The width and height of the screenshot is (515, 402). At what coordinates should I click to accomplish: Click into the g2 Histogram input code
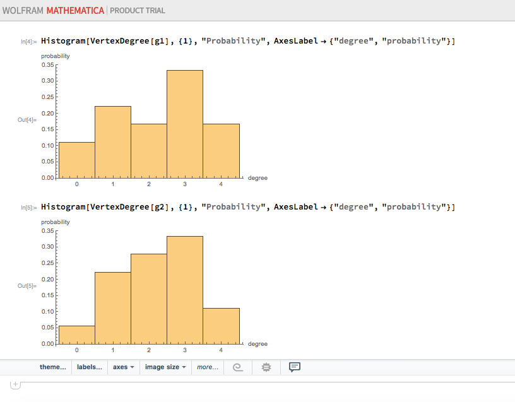[x=247, y=207]
